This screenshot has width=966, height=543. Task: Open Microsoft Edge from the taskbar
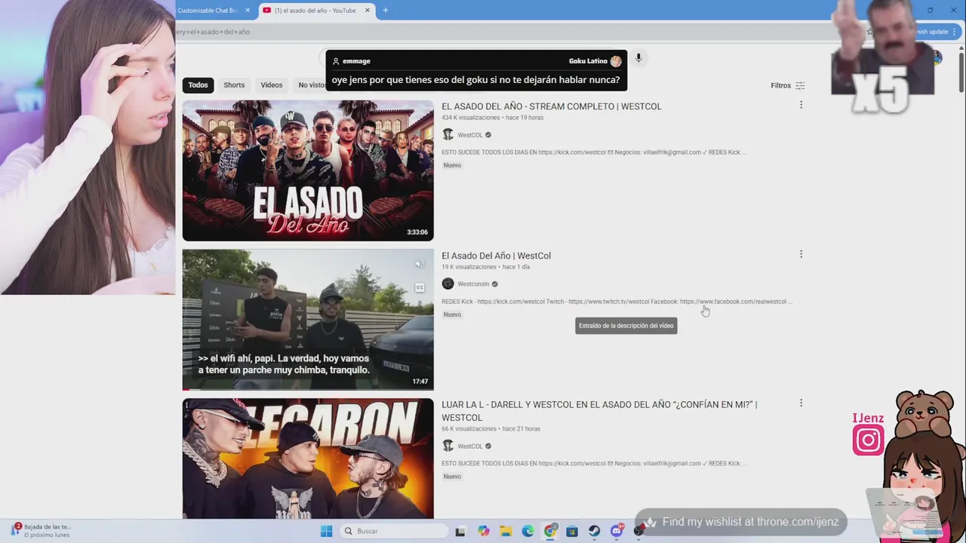pyautogui.click(x=528, y=531)
